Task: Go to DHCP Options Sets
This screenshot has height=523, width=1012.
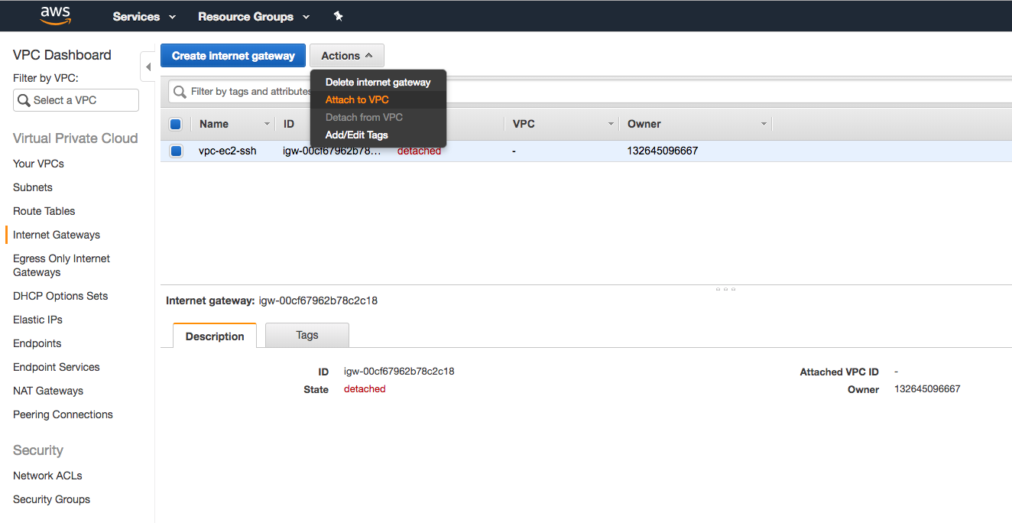Action: pos(60,296)
